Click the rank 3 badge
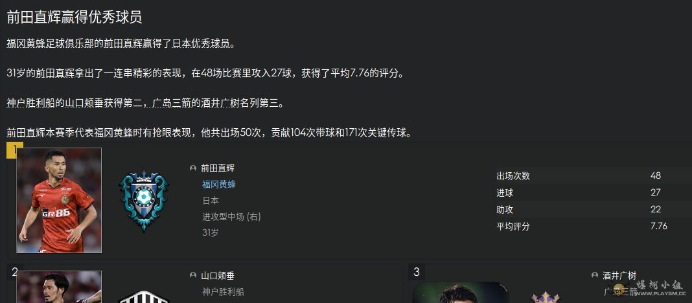This screenshot has width=692, height=303. 416,272
